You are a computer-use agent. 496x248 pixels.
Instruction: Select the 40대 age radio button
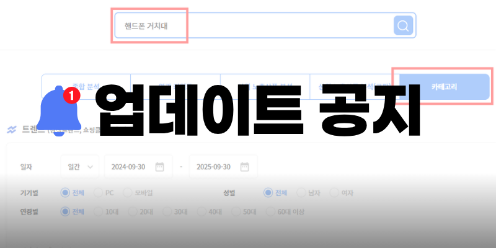click(201, 211)
